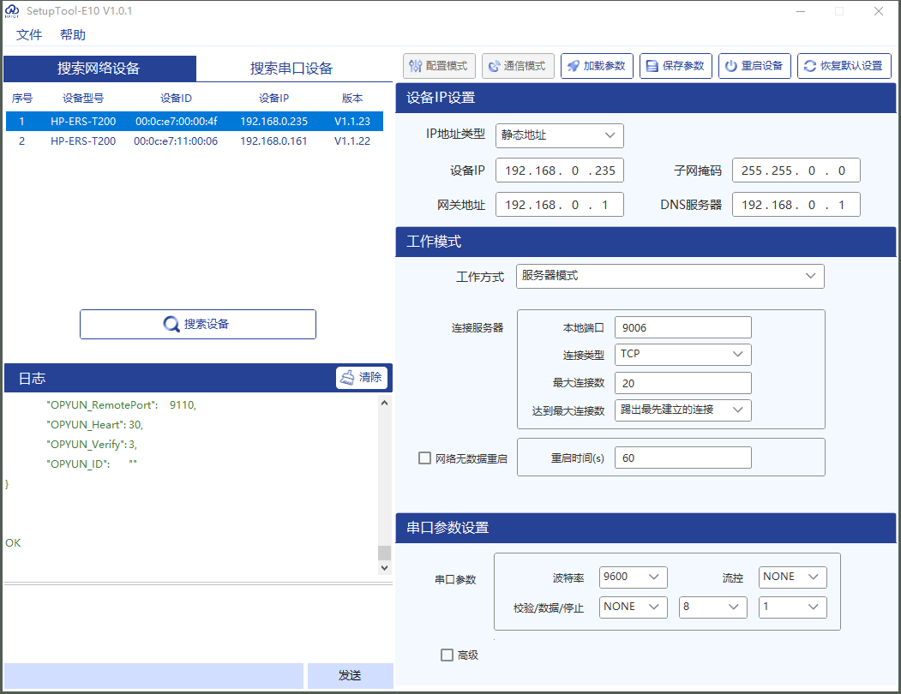
Task: Click the 本地端口 9006 field
Action: pyautogui.click(x=682, y=327)
